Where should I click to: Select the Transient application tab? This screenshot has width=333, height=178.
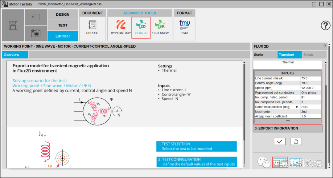tap(289, 55)
